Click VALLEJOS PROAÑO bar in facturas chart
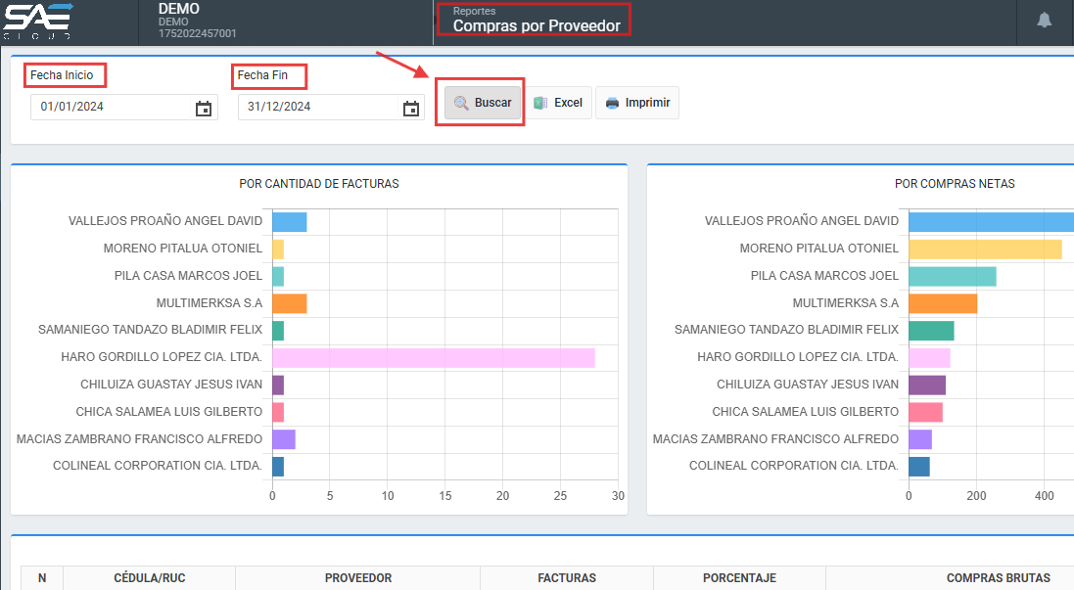 (289, 222)
